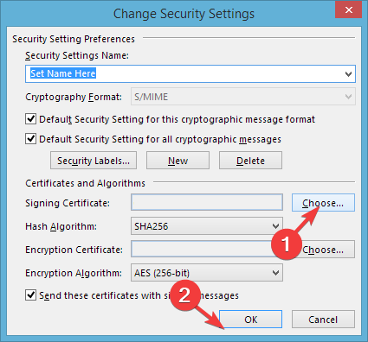This screenshot has height=342, width=368.
Task: Confirm with the OK button
Action: (250, 320)
